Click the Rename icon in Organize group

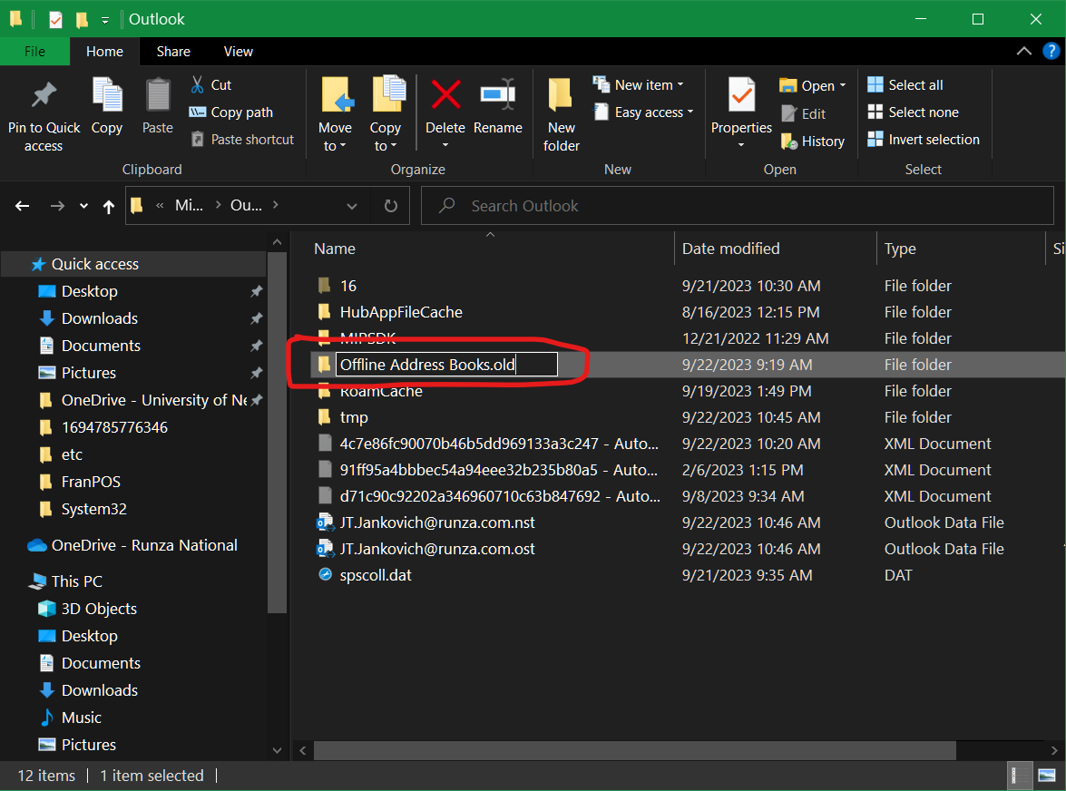498,94
